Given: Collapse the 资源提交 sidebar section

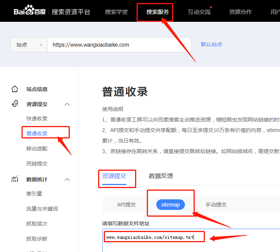Looking at the screenshot, I should coord(67,104).
